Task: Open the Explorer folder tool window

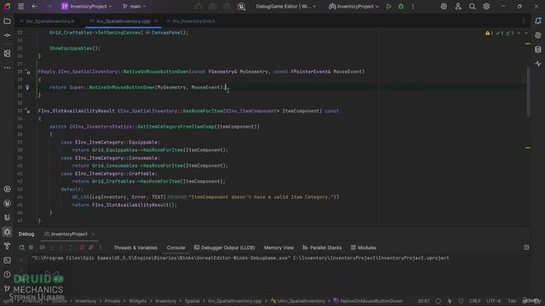Action: [x=7, y=21]
